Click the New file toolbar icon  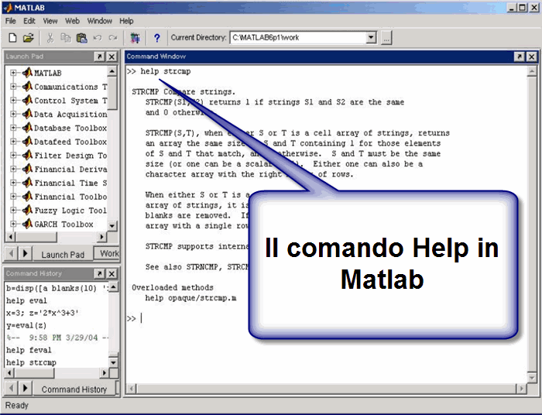pos(12,38)
